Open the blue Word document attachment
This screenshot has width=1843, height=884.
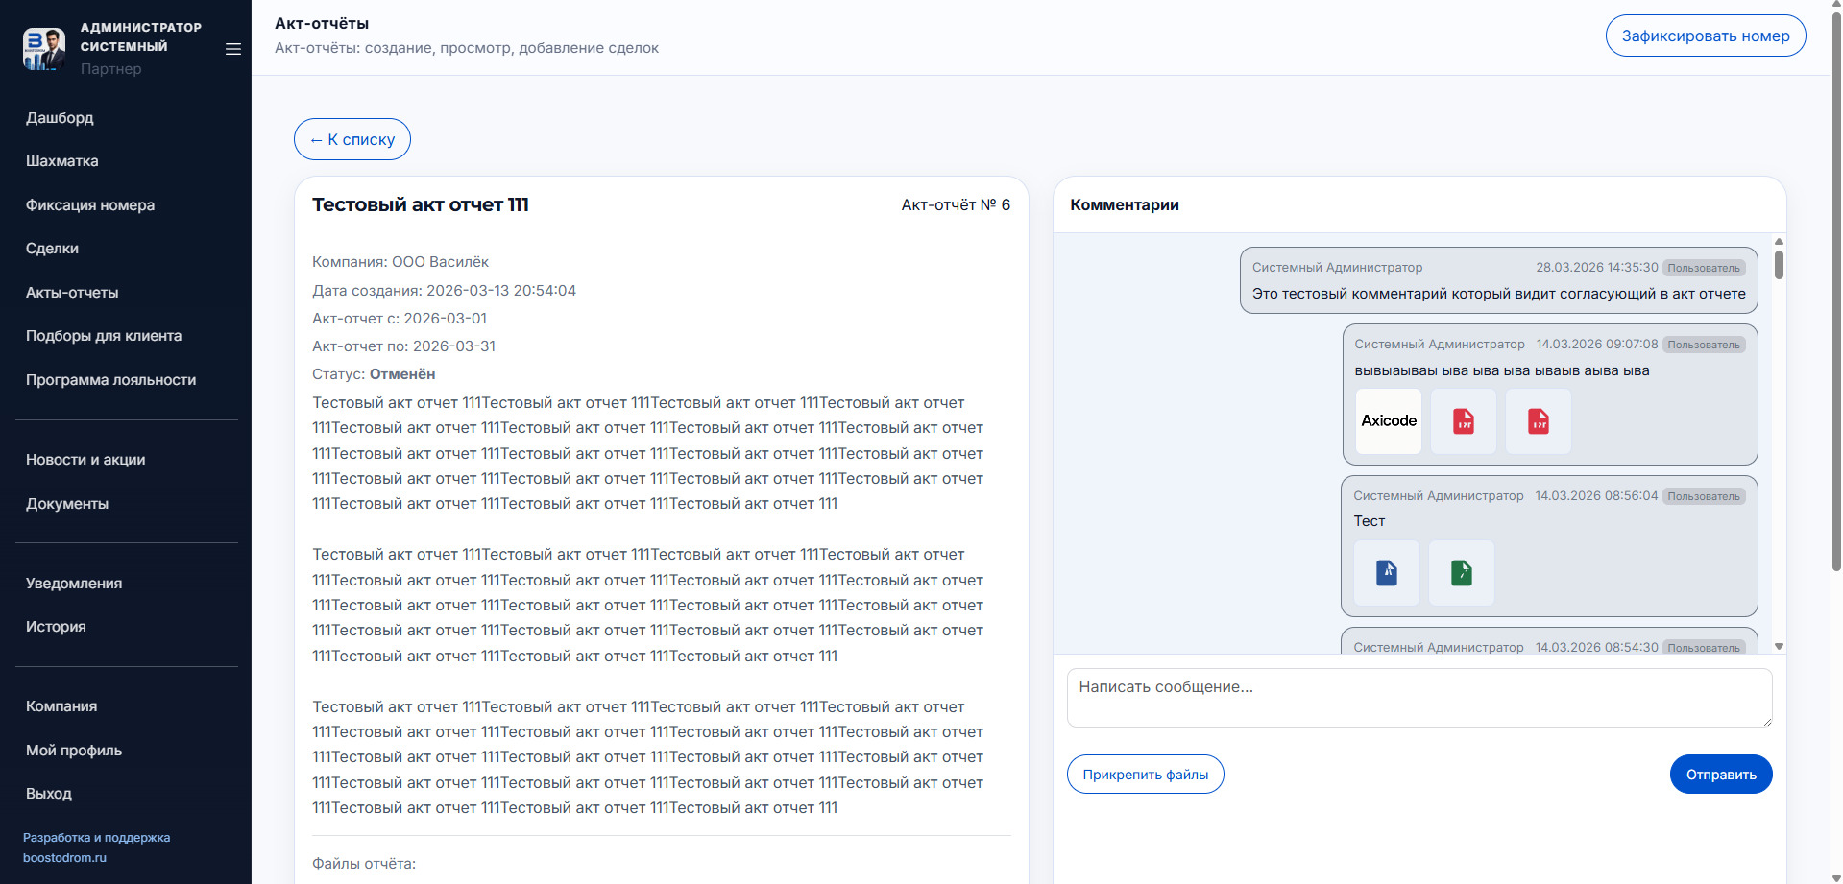click(x=1386, y=573)
